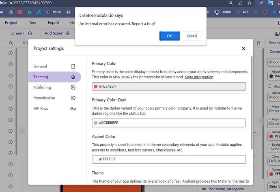Image resolution: width=280 pixels, height=192 pixels.
Task: Click the gray Primary Color Dark swatch
Action: (x=95, y=123)
